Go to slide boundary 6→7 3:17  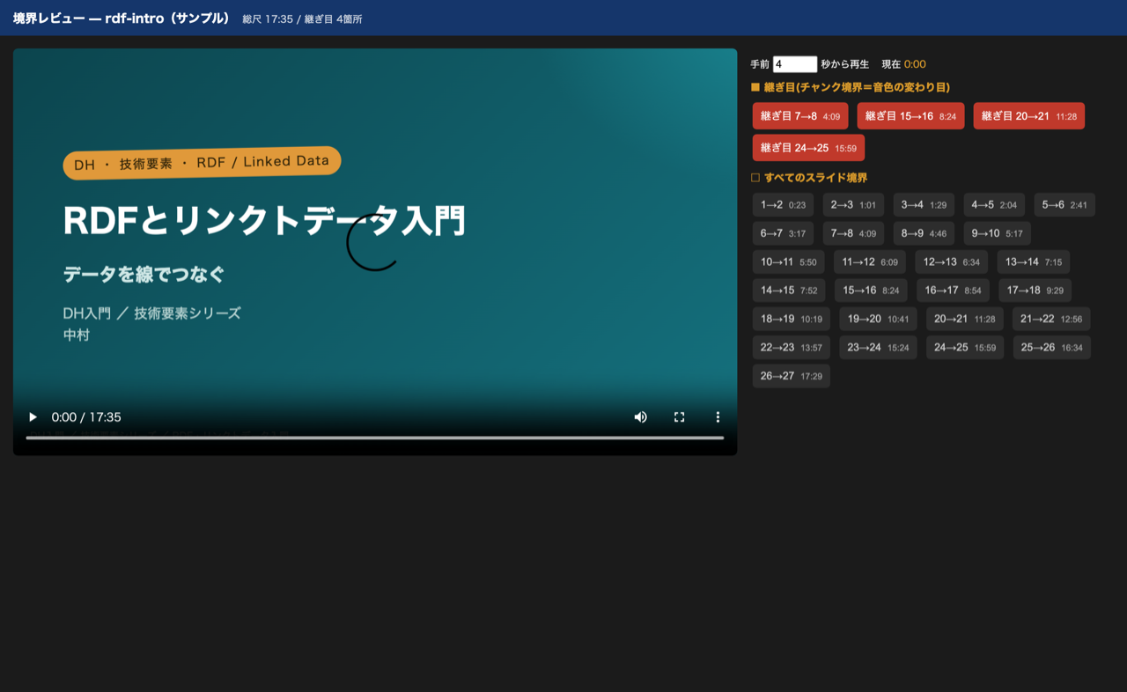coord(783,233)
